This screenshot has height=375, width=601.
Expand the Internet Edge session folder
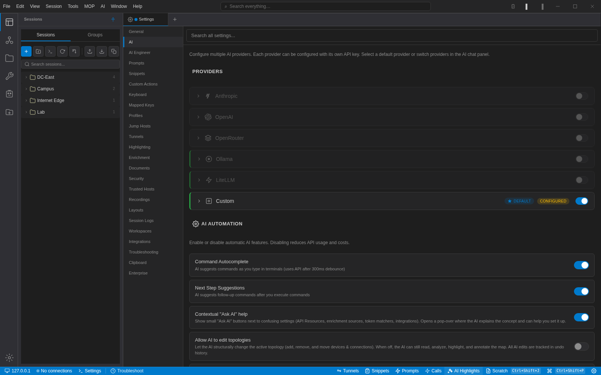click(70, 100)
